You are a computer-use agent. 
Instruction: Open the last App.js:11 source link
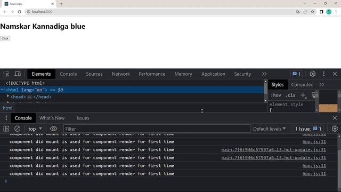[x=314, y=174]
